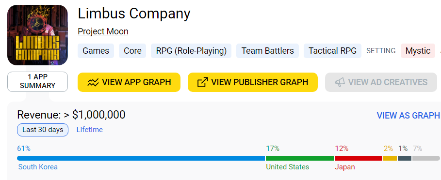Image resolution: width=441 pixels, height=180 pixels.
Task: Click the blue South Korea revenue bar
Action: [x=141, y=158]
